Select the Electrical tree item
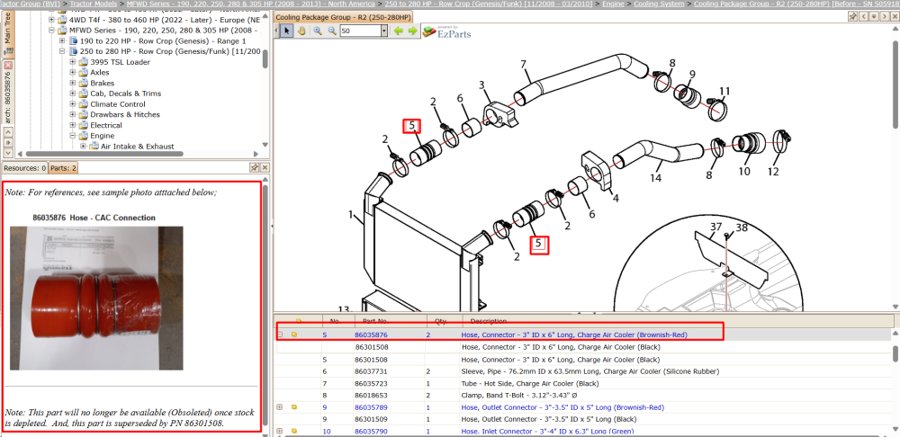Viewport: 900px width, 437px height. (x=106, y=125)
